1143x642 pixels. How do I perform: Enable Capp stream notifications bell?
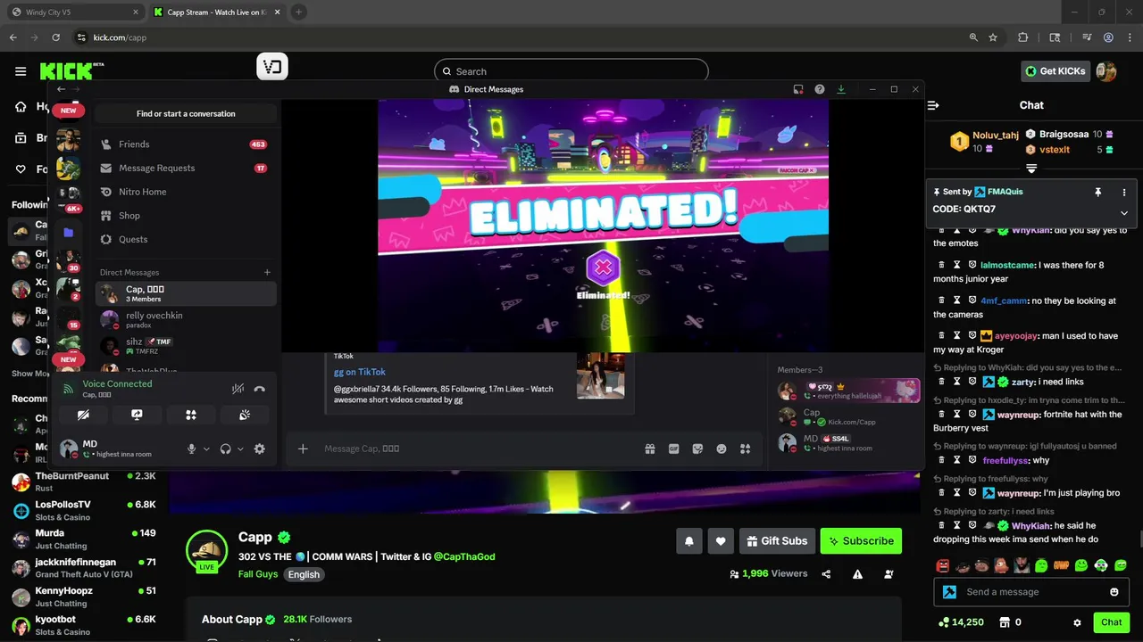pos(689,540)
